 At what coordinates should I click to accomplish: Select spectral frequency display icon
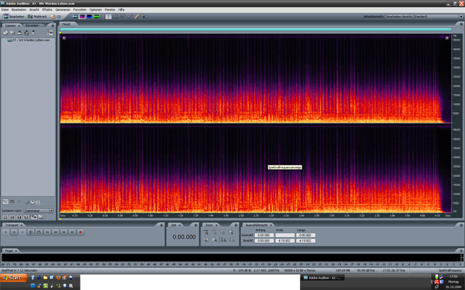point(82,17)
